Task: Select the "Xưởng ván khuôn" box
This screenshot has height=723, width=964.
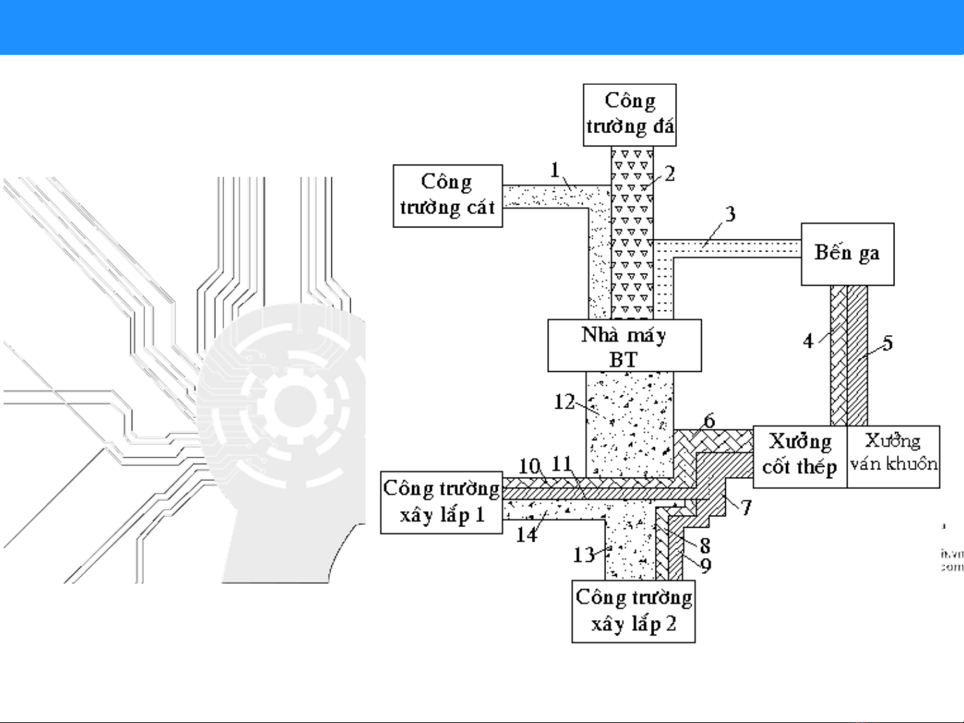Action: click(893, 456)
